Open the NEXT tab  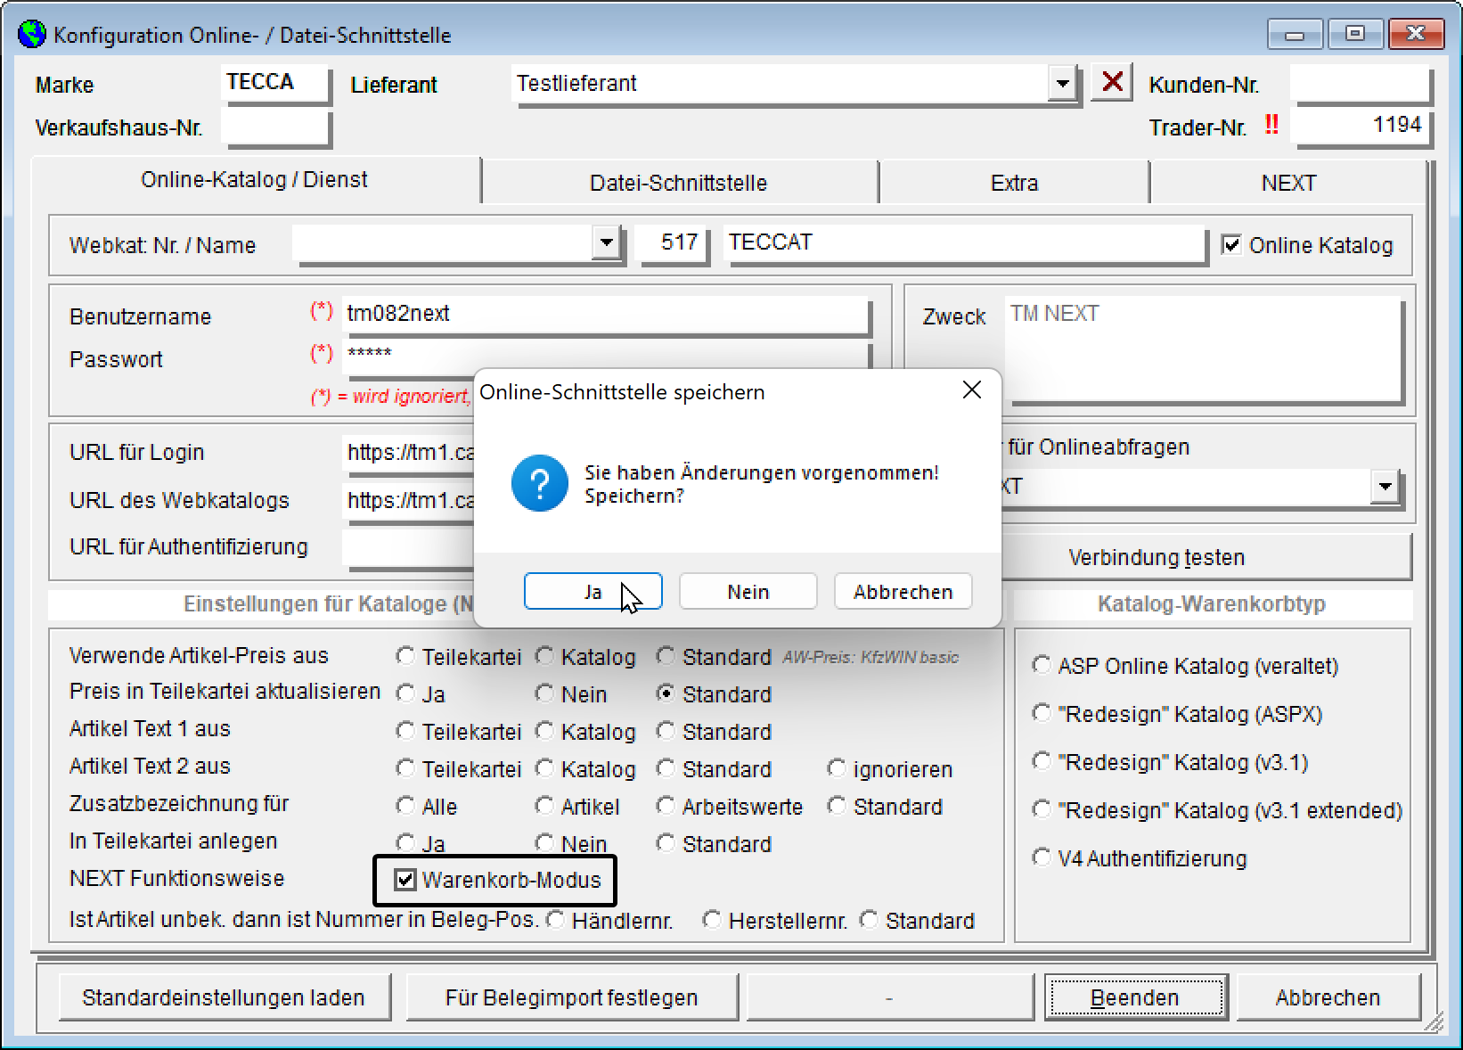[x=1288, y=183]
